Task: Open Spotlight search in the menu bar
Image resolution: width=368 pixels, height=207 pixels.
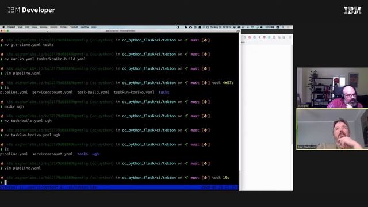Action: point(283,27)
